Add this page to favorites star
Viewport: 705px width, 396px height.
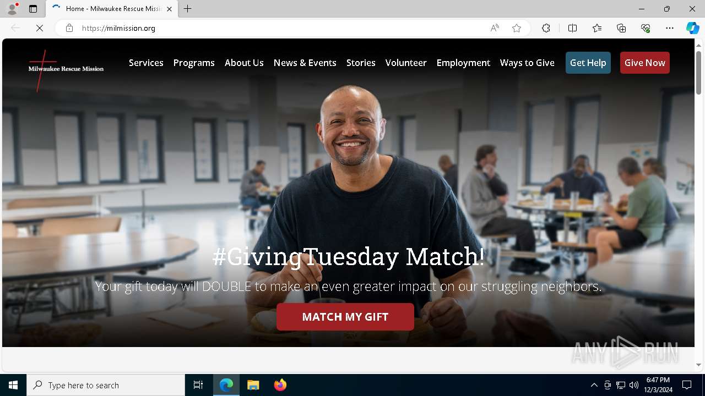(x=517, y=28)
